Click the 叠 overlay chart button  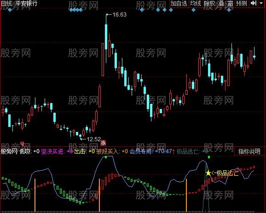[221, 4]
